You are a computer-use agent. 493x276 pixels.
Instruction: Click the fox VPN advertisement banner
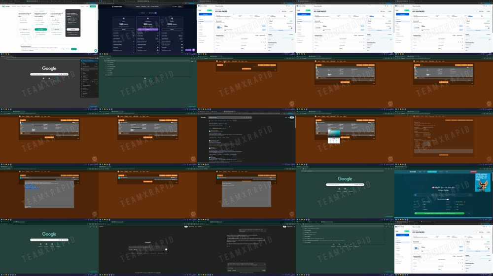click(483, 182)
